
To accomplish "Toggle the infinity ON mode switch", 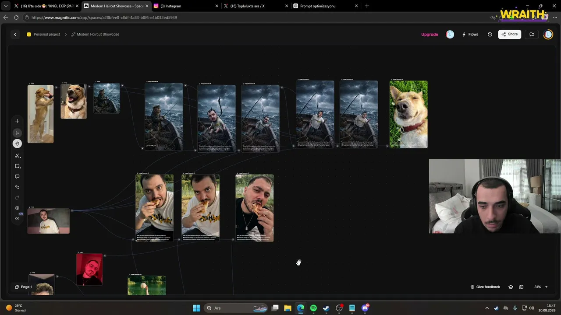I will click(x=17, y=218).
